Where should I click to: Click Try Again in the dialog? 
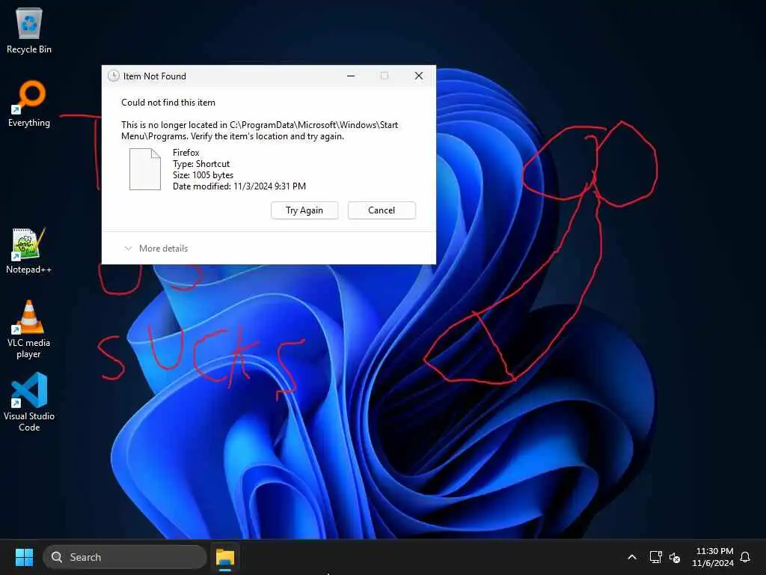304,210
